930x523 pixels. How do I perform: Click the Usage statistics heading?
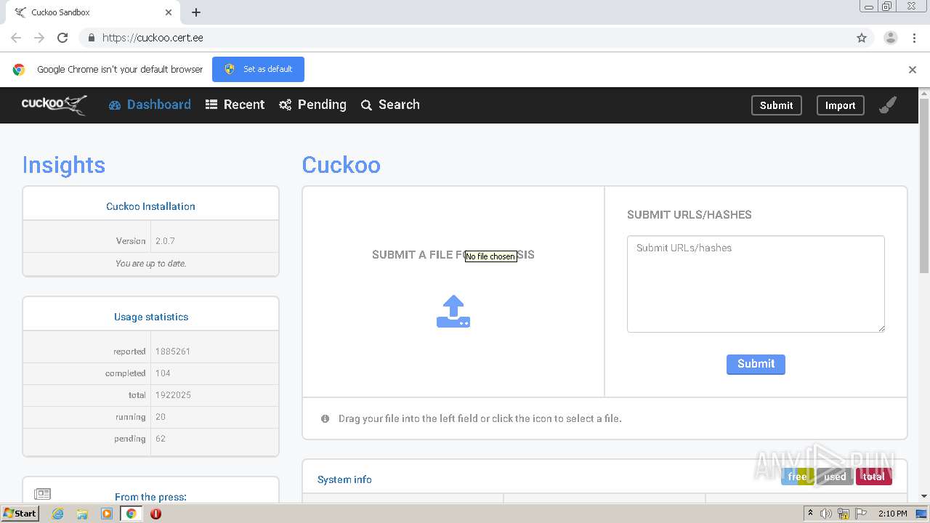[150, 317]
